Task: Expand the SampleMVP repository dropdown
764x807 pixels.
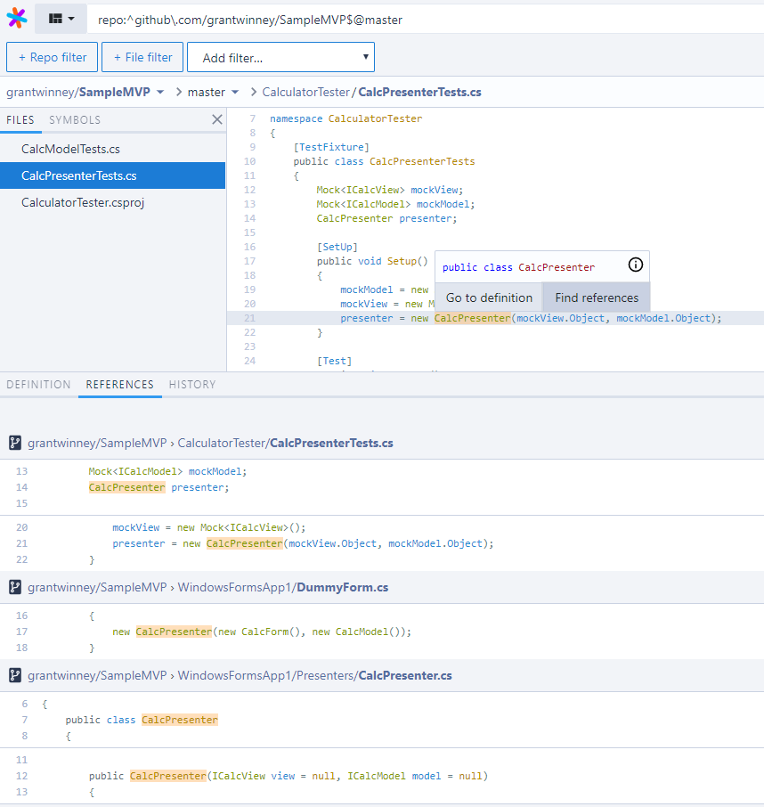Action: [160, 92]
